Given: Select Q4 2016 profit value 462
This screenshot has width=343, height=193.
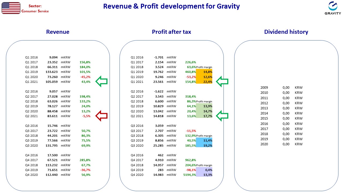Looking at the screenshot, I should pyautogui.click(x=160, y=155).
